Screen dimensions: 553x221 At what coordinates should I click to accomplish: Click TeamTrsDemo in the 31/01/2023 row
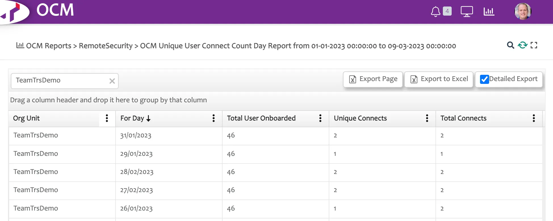click(36, 135)
